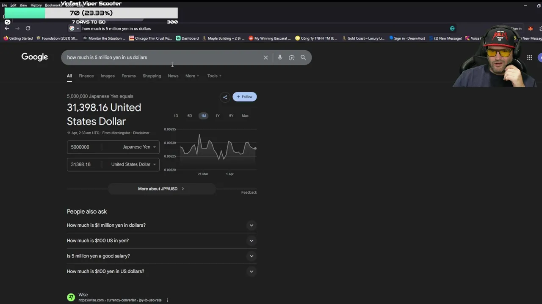Select the 1Y chart range

[x=217, y=116]
